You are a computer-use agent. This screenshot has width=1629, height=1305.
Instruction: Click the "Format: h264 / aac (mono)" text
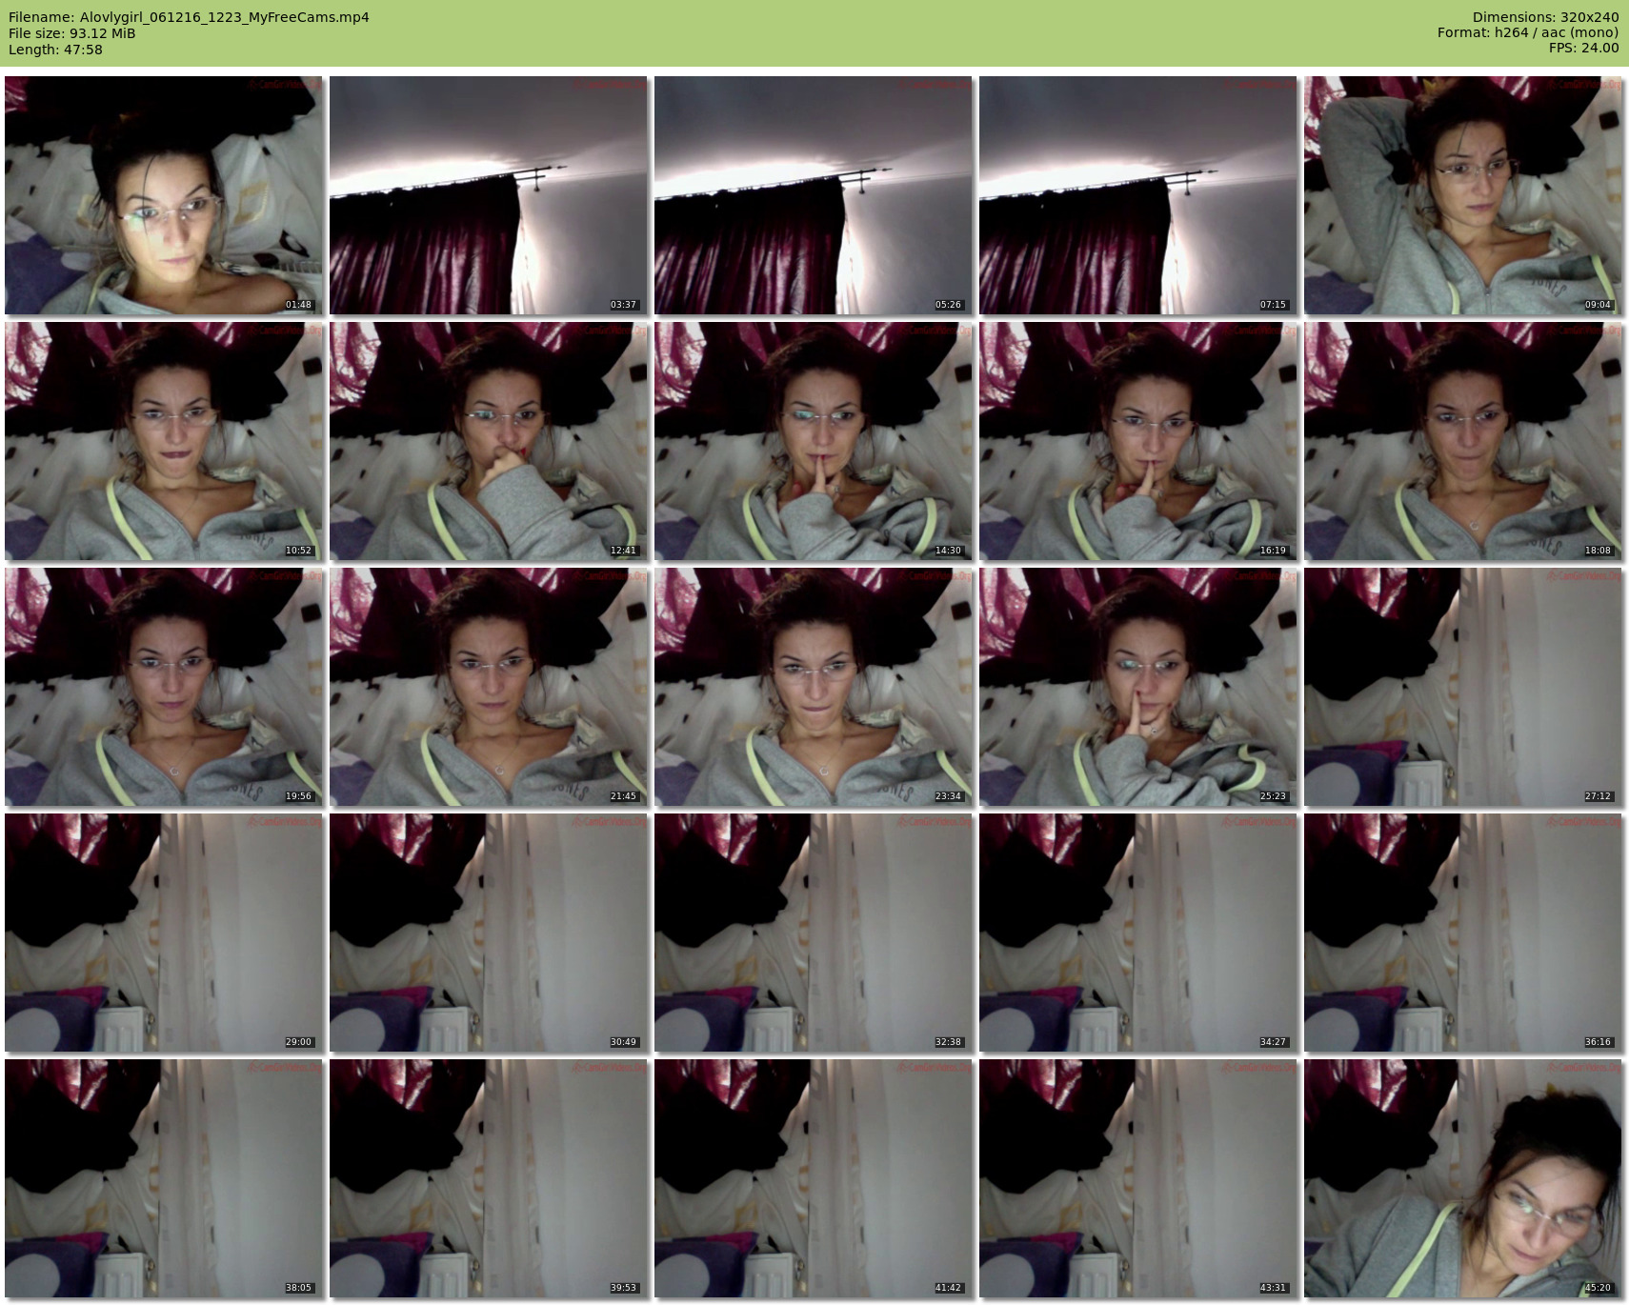[x=1528, y=33]
